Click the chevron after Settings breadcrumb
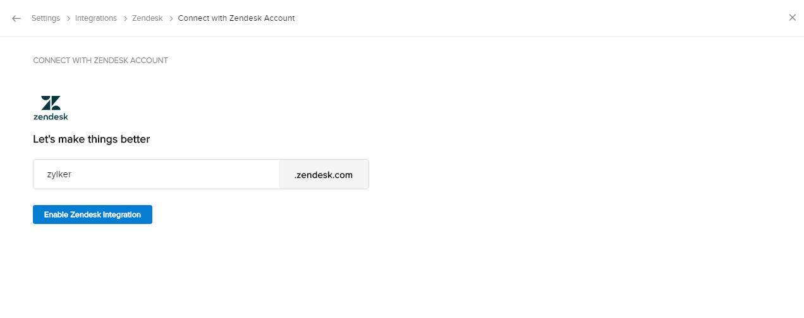804x318 pixels. point(68,18)
